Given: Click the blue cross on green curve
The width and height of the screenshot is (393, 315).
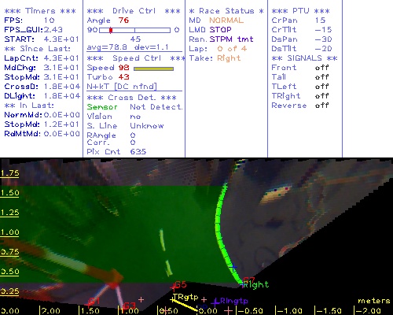Looking at the screenshot, I should point(233,267).
